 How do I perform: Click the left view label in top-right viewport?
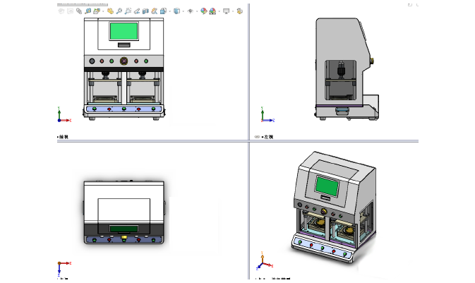tap(267, 137)
